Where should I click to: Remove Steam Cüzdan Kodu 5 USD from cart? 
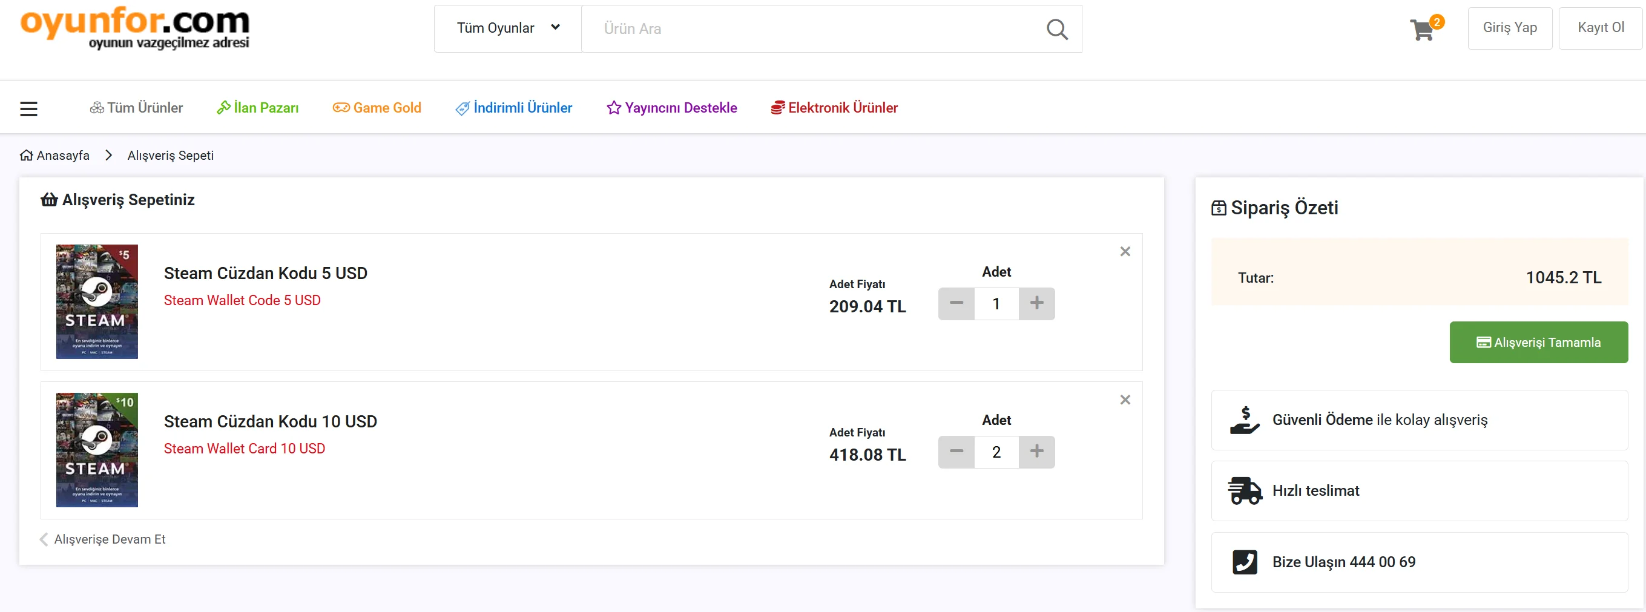click(x=1125, y=252)
